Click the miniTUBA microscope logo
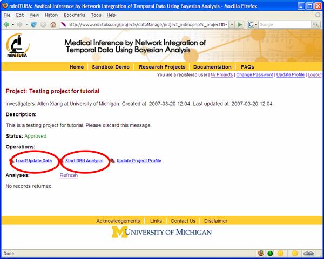 [x=18, y=45]
